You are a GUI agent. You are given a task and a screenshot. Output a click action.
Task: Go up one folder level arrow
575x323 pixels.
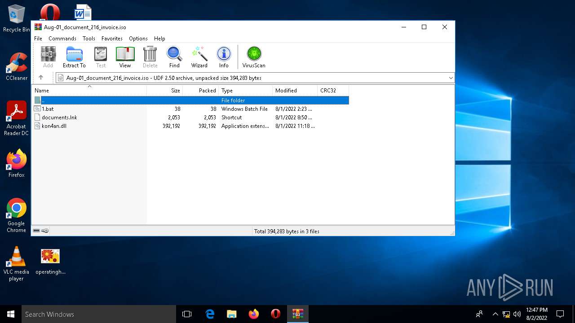[x=41, y=78]
